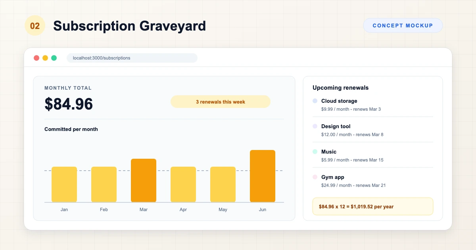Click the Jun axis label
This screenshot has height=250, width=476.
point(263,210)
